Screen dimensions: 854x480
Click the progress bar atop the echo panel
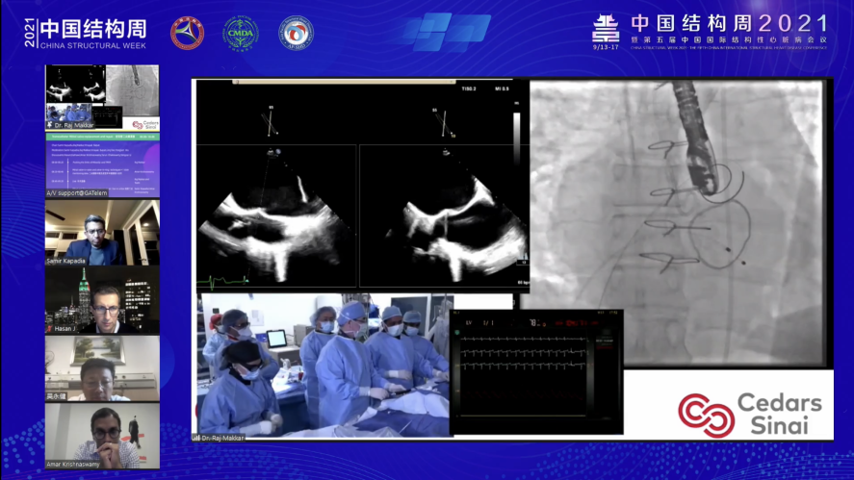tap(344, 82)
